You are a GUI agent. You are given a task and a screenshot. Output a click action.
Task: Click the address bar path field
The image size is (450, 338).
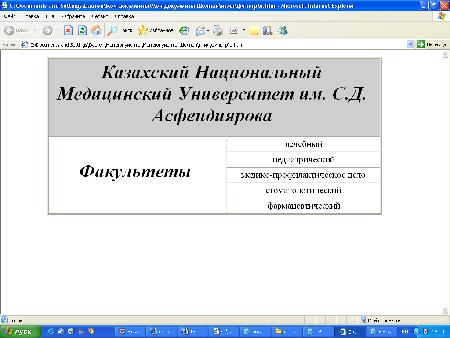(217, 45)
